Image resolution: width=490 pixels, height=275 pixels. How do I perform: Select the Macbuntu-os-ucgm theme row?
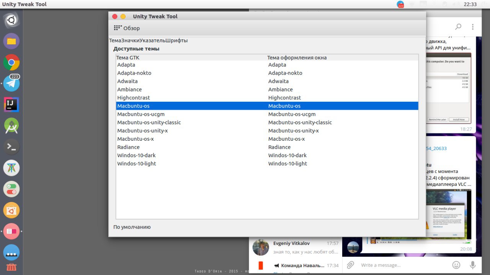click(x=267, y=114)
